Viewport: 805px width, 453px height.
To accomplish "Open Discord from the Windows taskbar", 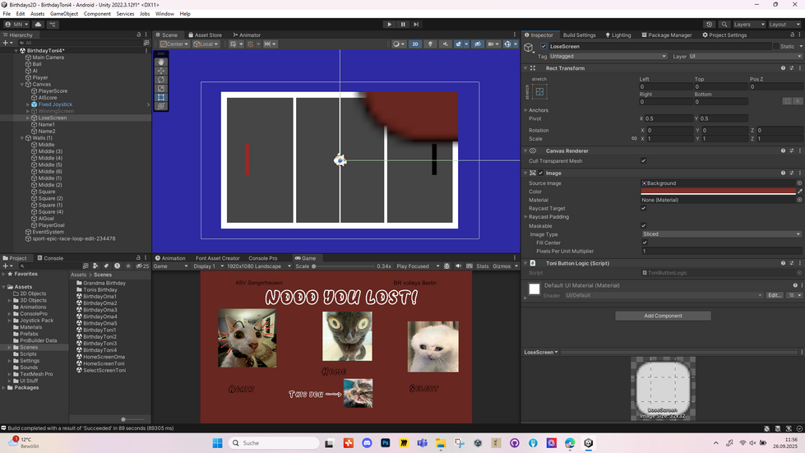I will coord(367,443).
